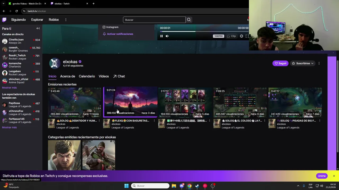
Task: Open the 3:47:17 video thumbnail
Action: pyautogui.click(x=295, y=102)
